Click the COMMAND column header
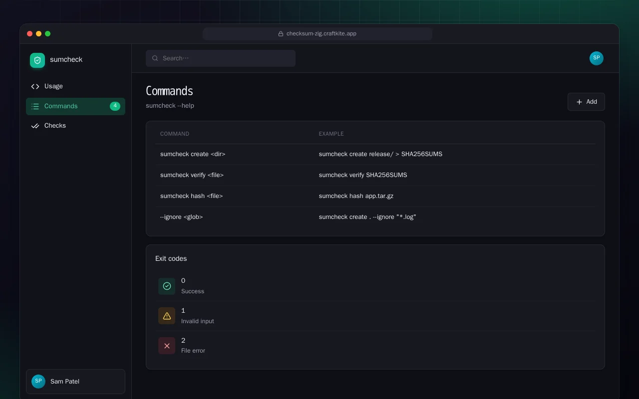 click(175, 134)
